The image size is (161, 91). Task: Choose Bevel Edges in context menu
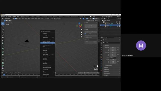(x=48, y=37)
